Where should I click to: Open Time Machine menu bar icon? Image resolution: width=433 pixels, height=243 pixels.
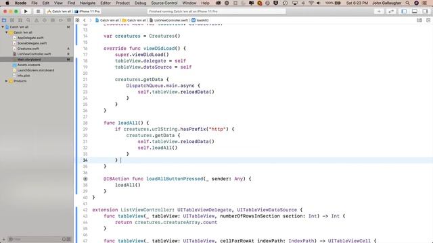[x=286, y=3]
